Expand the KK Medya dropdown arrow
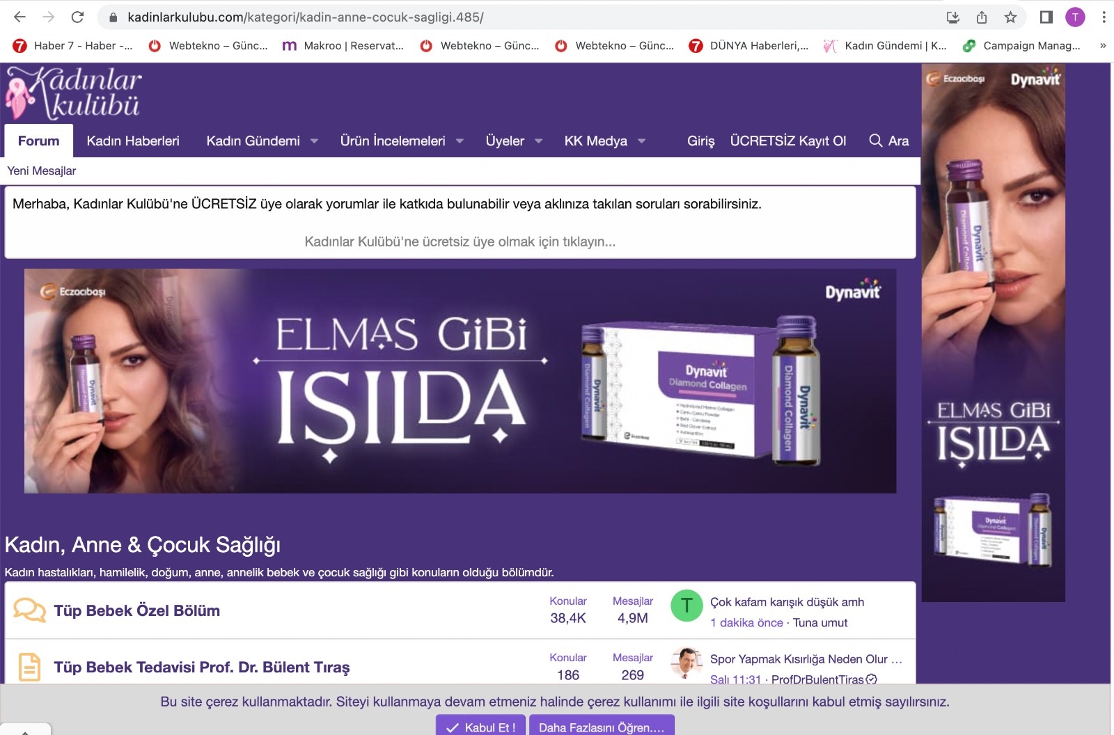 (x=641, y=141)
